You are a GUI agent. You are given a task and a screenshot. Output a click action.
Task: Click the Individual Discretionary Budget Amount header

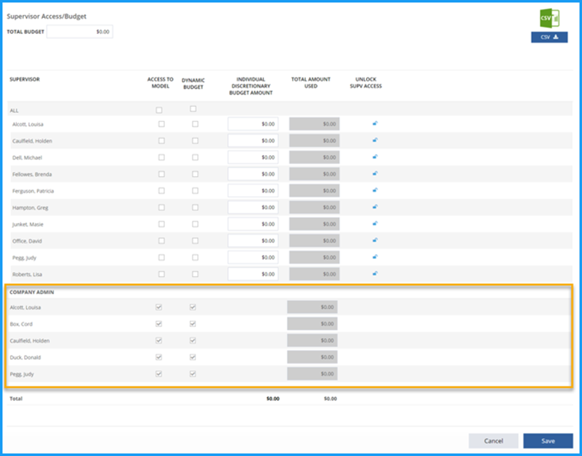tap(251, 86)
